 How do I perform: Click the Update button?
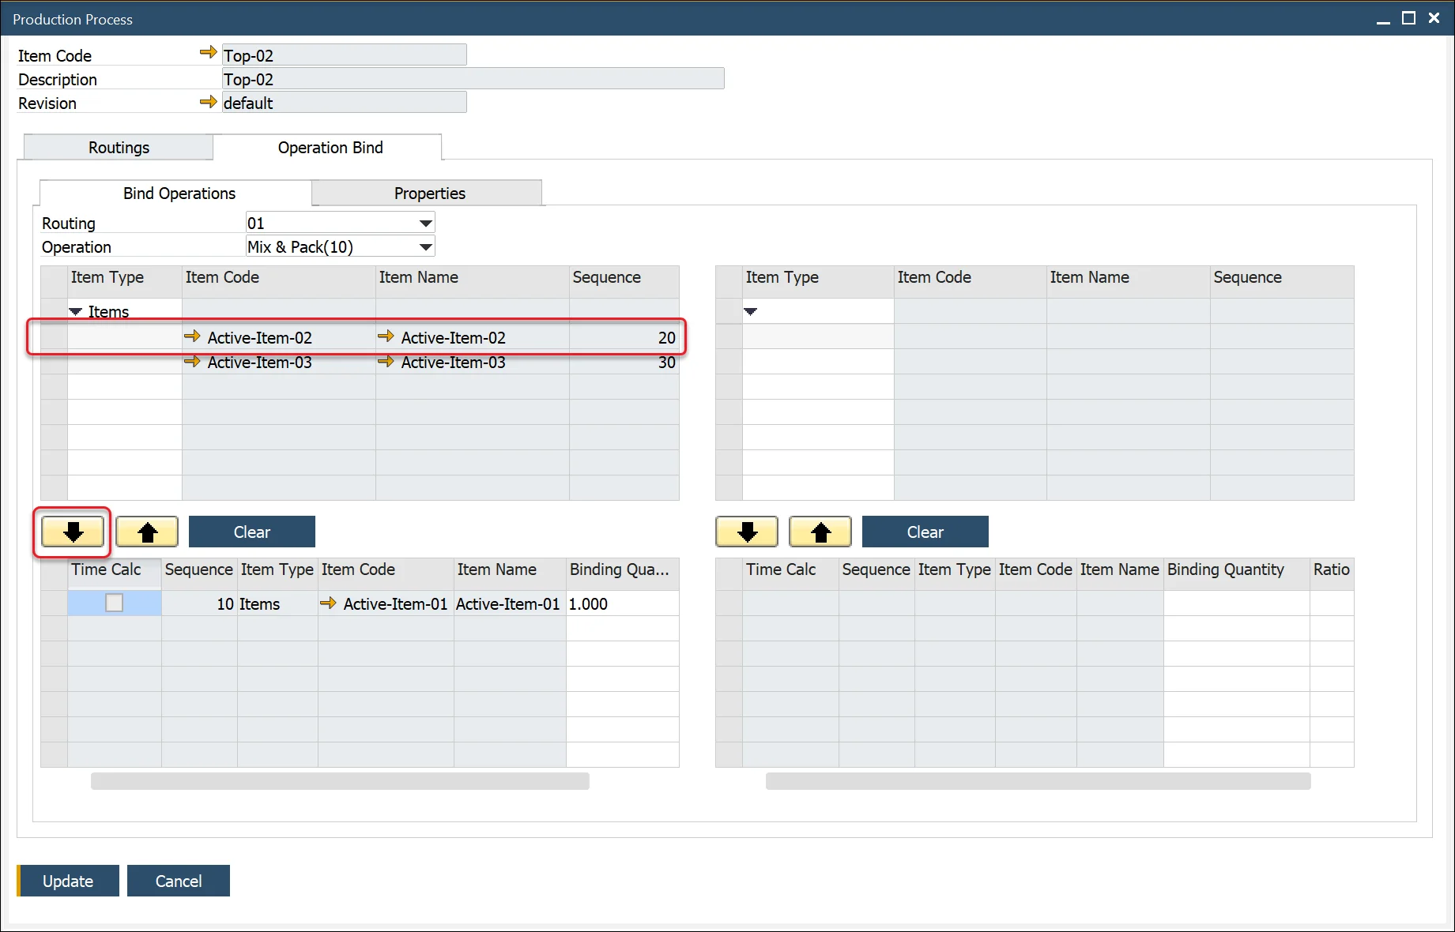[x=68, y=881]
